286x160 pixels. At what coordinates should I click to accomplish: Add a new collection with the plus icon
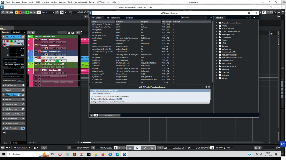click(254, 17)
